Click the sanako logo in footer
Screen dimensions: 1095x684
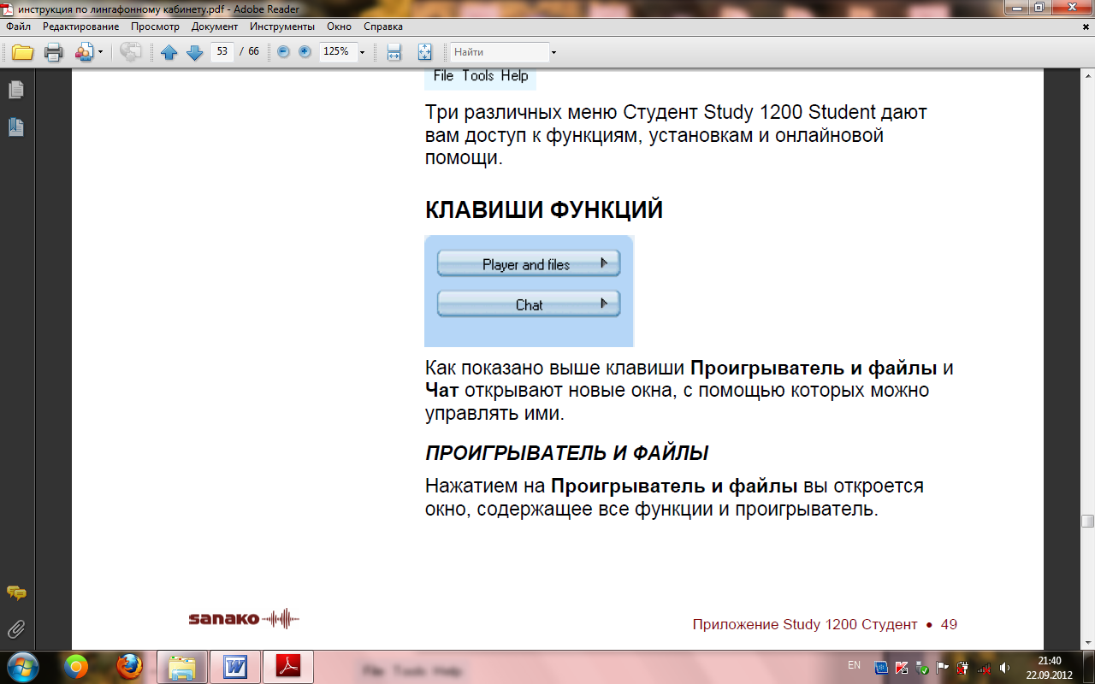click(244, 618)
